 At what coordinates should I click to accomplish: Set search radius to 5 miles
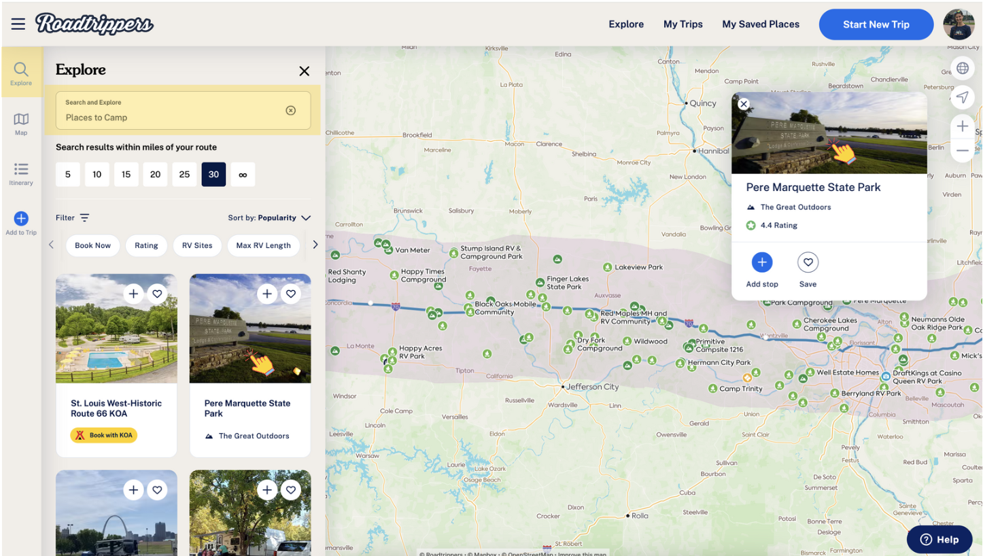[x=68, y=175]
